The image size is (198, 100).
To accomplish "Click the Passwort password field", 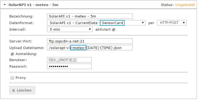I will [x=69, y=66].
